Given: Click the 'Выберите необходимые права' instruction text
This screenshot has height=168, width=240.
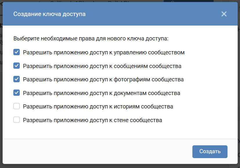Looking at the screenshot, I should (91, 38).
